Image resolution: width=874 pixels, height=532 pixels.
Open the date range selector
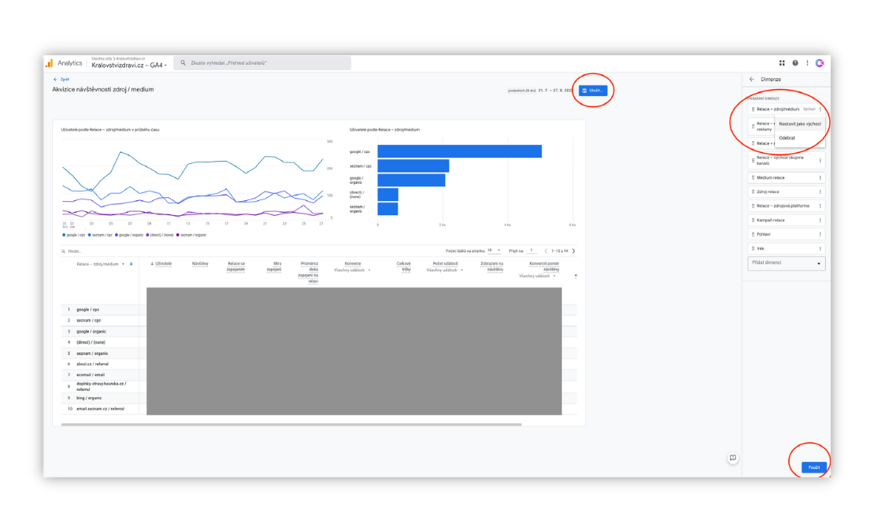click(x=539, y=91)
